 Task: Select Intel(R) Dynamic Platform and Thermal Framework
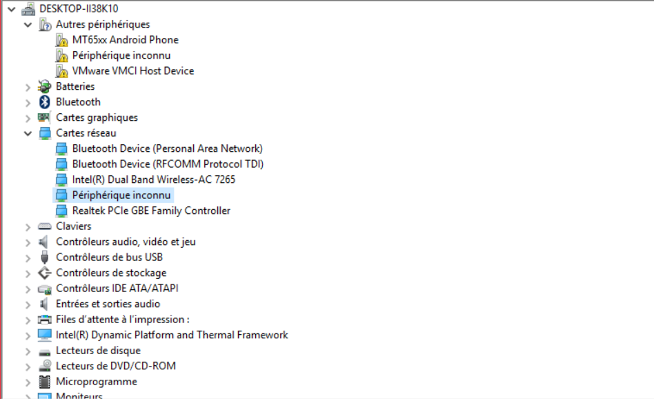(x=172, y=335)
